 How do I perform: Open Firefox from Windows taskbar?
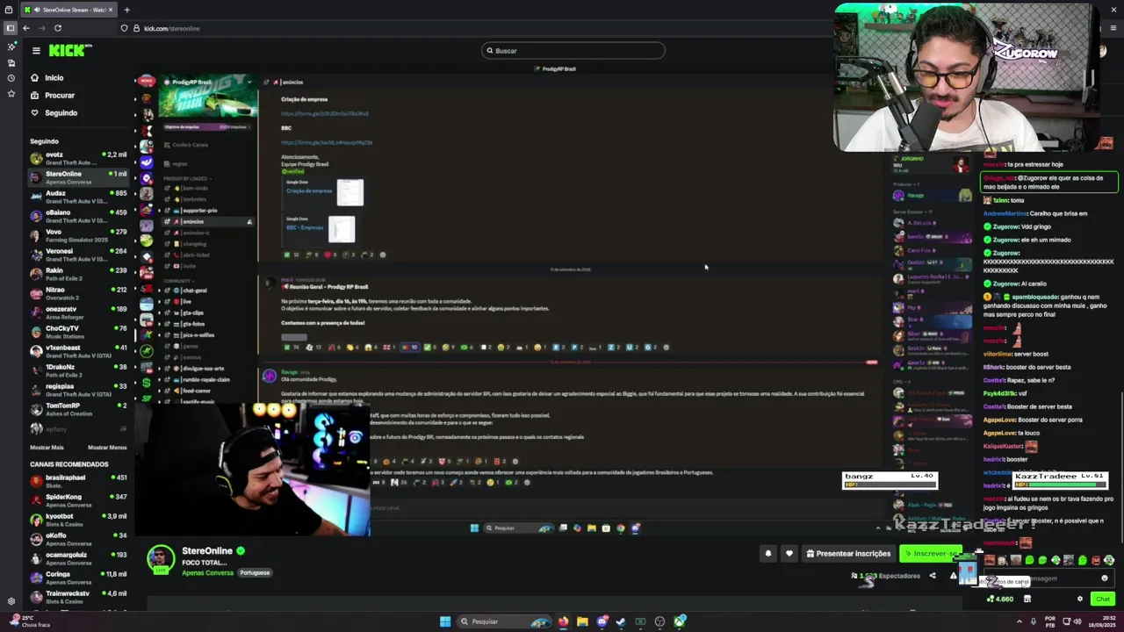click(x=563, y=621)
